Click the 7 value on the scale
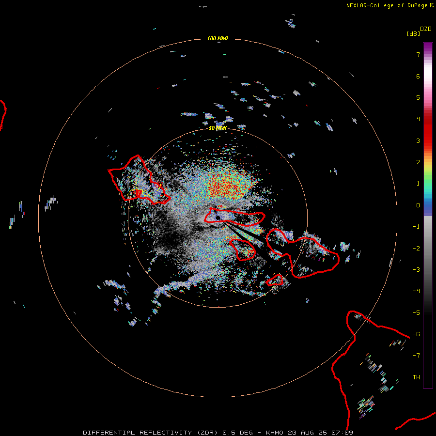 [418, 54]
